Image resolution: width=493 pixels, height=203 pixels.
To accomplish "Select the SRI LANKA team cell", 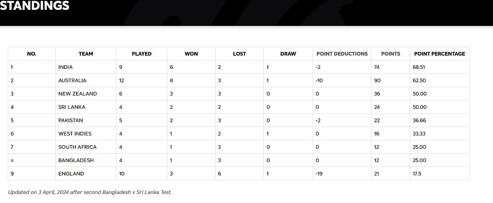I will tap(72, 107).
